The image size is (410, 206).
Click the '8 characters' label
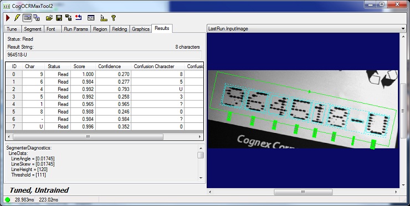(187, 47)
